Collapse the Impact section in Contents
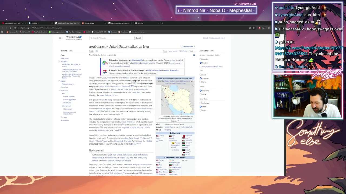This screenshot has width=346, height=194. coord(59,81)
